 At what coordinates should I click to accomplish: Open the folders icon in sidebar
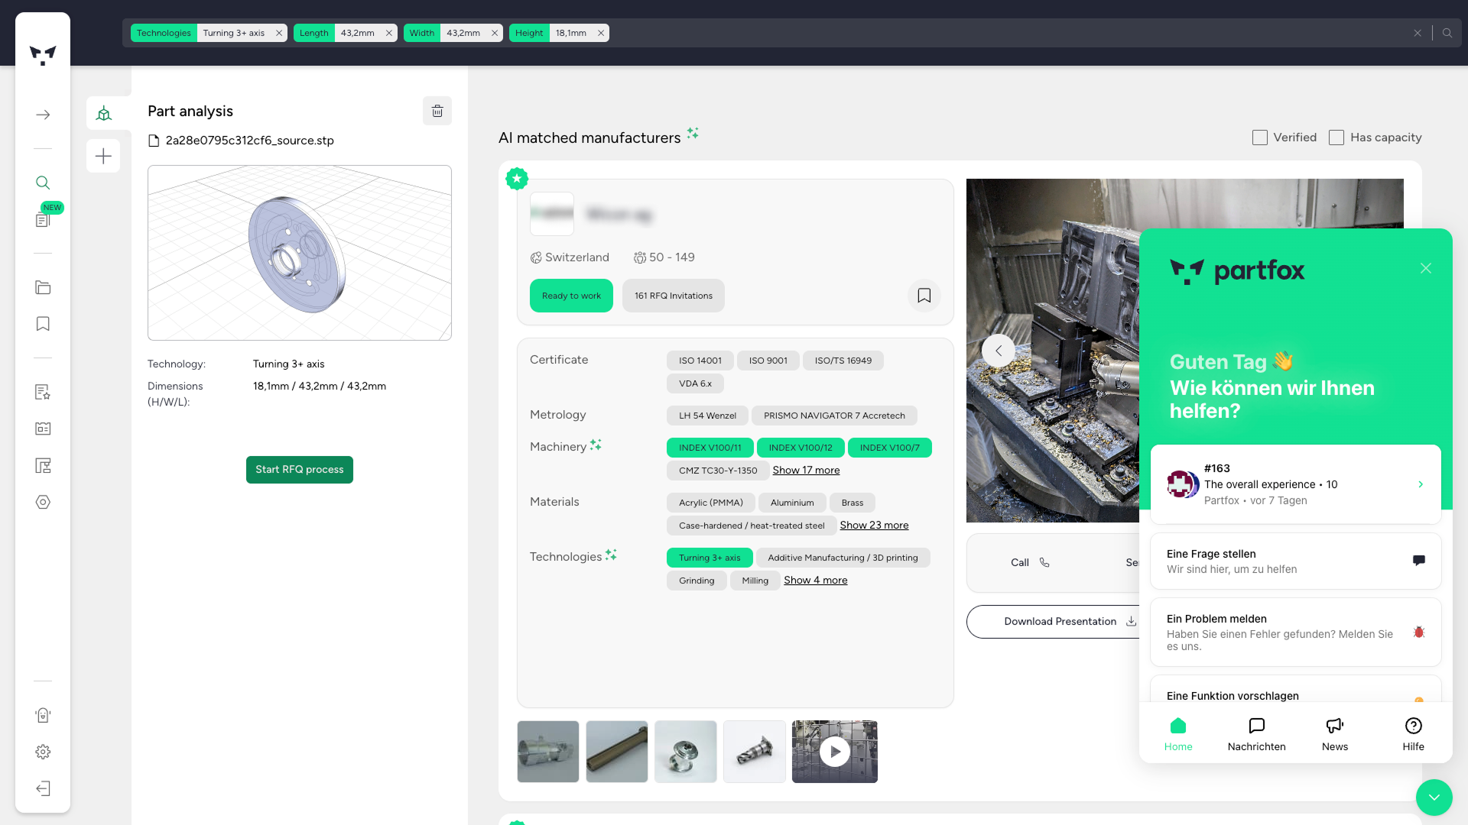coord(43,287)
